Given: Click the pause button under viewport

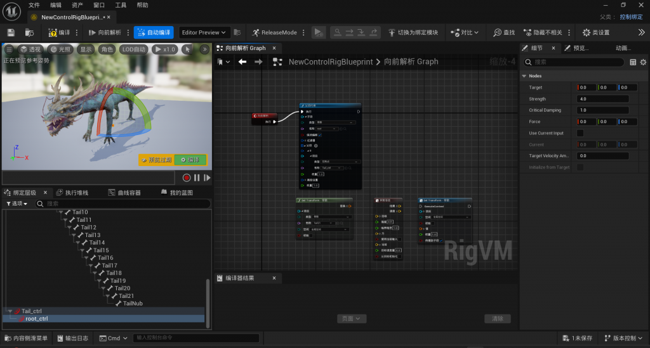Looking at the screenshot, I should (197, 178).
